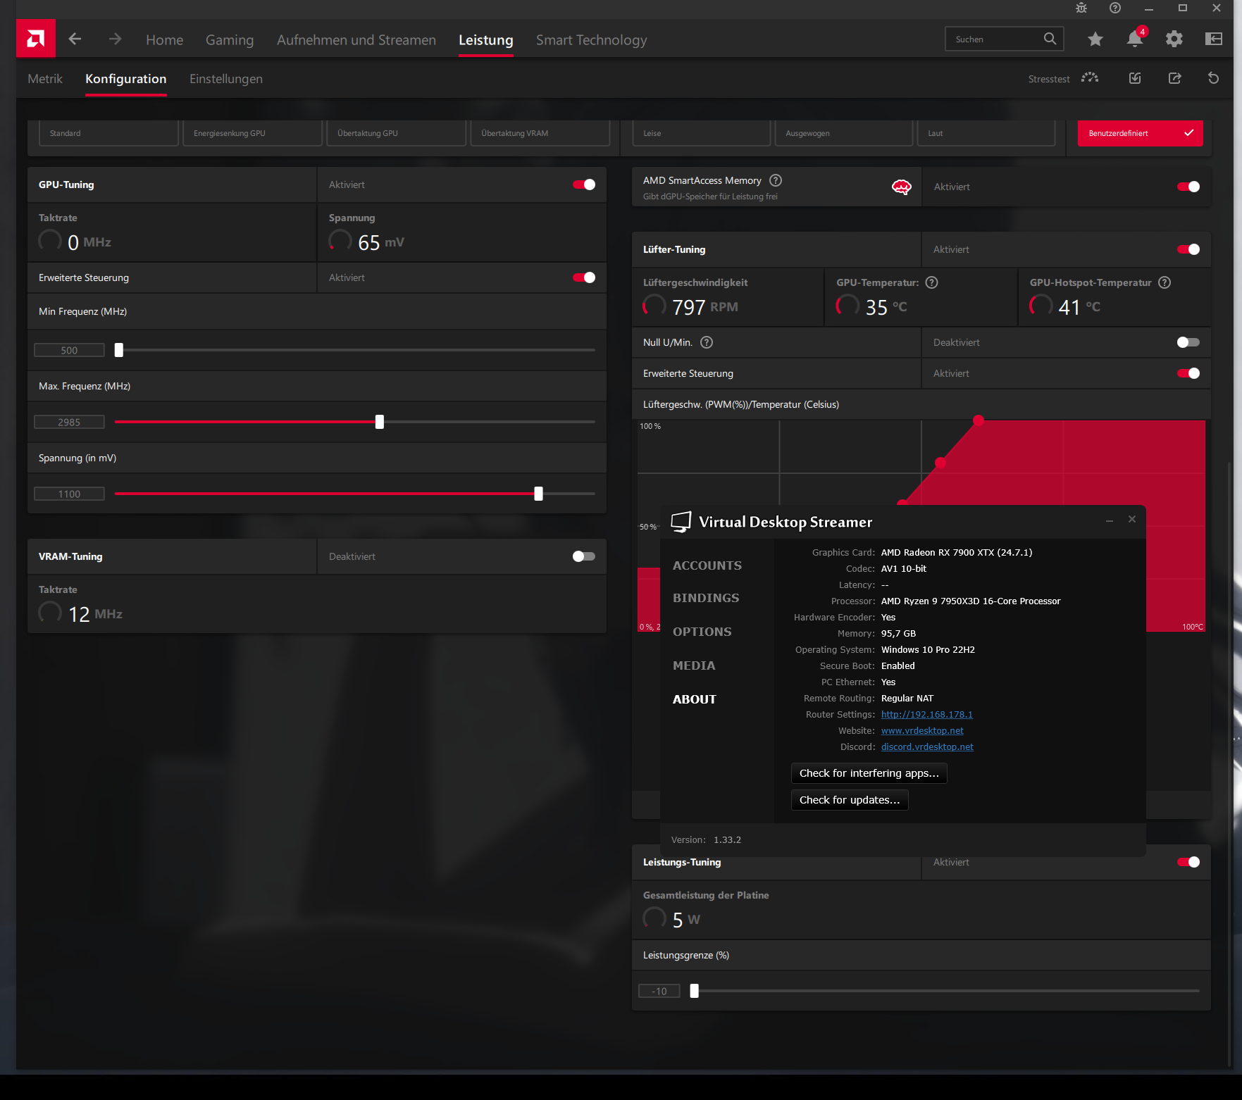The width and height of the screenshot is (1242, 1100).
Task: Go back with the left arrow
Action: [x=75, y=39]
